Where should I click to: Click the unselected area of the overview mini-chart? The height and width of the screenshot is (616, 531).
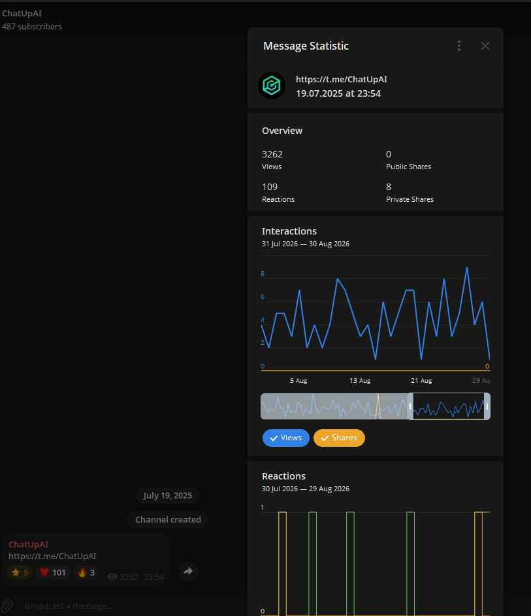point(334,406)
